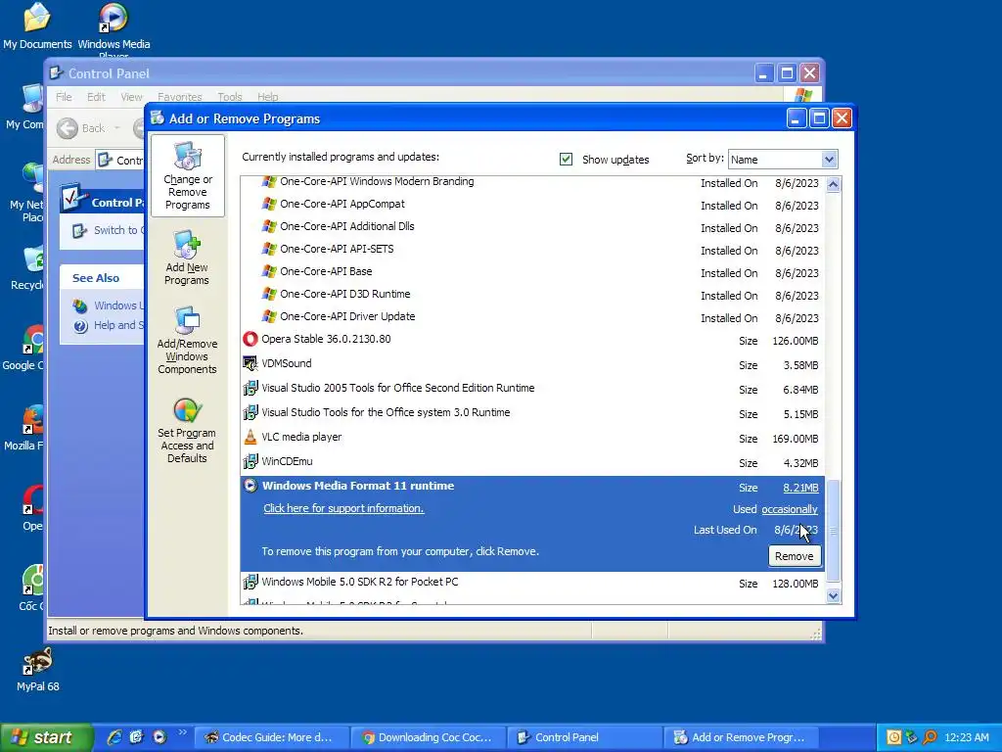Click the Visual Studio Tools 3.0 Runtime icon

[x=250, y=412]
